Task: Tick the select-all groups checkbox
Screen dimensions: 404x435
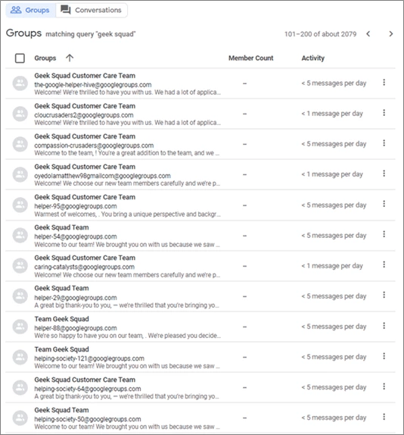Action: (x=20, y=58)
